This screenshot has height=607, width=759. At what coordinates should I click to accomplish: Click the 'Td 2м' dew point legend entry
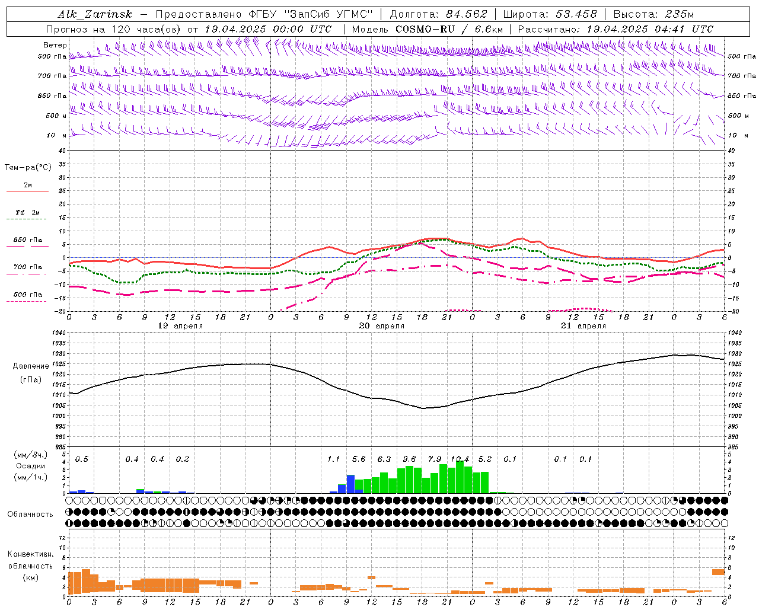tap(28, 212)
